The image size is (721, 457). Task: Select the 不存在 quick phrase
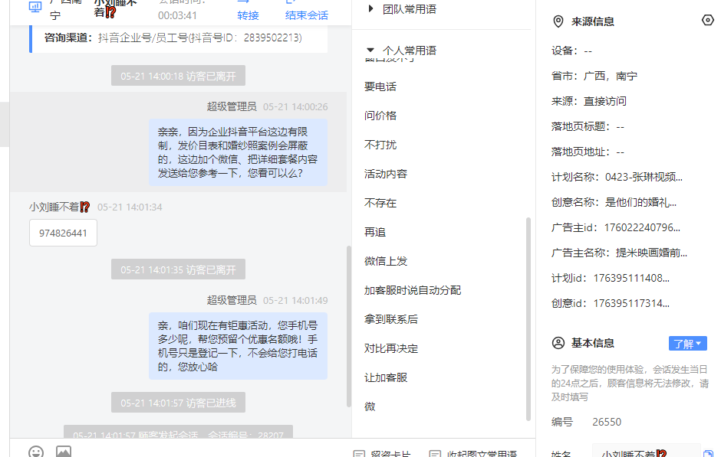point(380,203)
